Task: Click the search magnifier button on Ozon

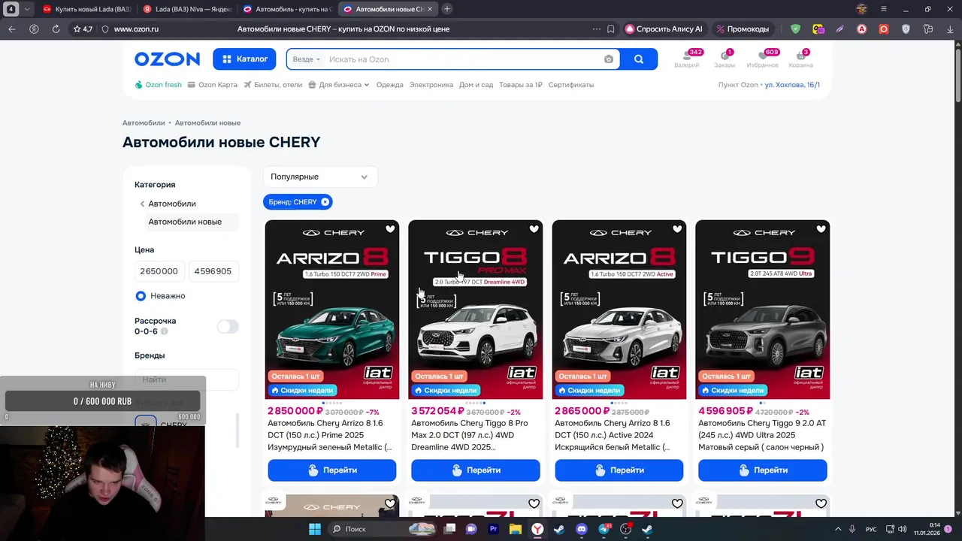Action: (x=639, y=59)
